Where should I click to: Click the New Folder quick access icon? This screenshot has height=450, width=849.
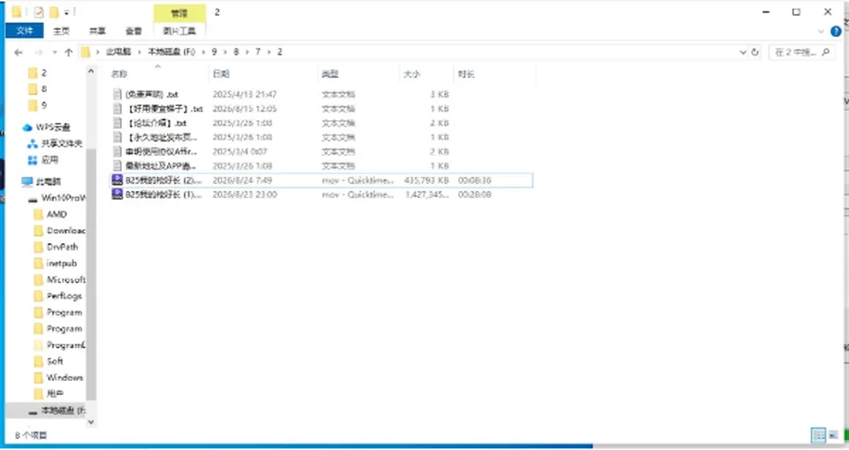54,11
